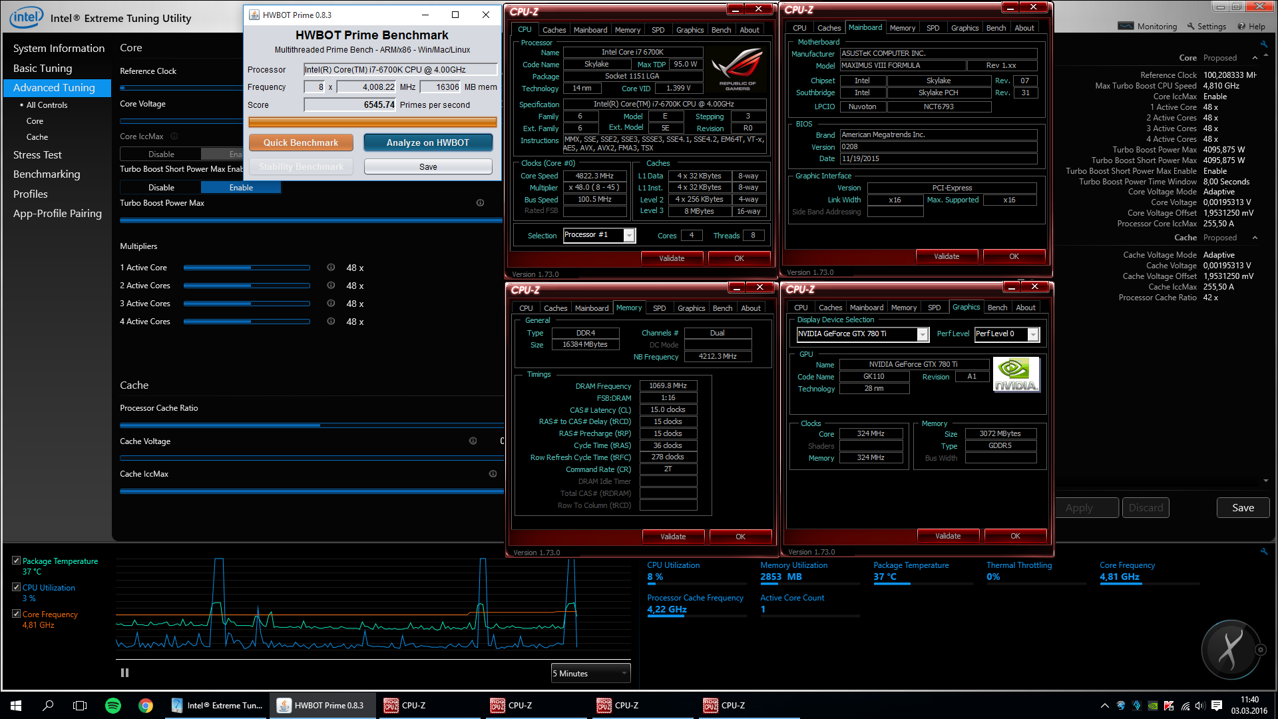1278x719 pixels.
Task: Switch to SPD tab in top-left CPU-Z
Action: pyautogui.click(x=658, y=30)
